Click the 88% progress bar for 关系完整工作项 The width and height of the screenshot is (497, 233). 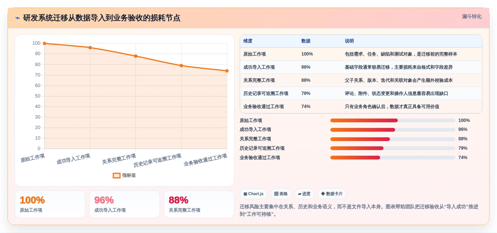coord(393,139)
